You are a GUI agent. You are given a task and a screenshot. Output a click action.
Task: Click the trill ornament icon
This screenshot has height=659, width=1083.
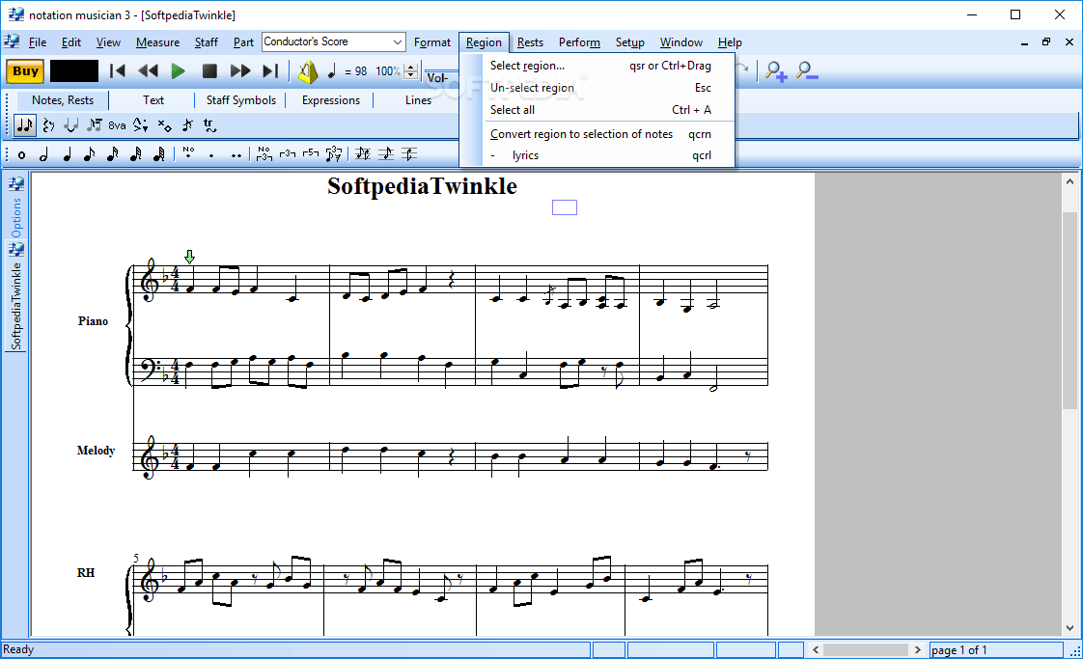click(x=208, y=125)
